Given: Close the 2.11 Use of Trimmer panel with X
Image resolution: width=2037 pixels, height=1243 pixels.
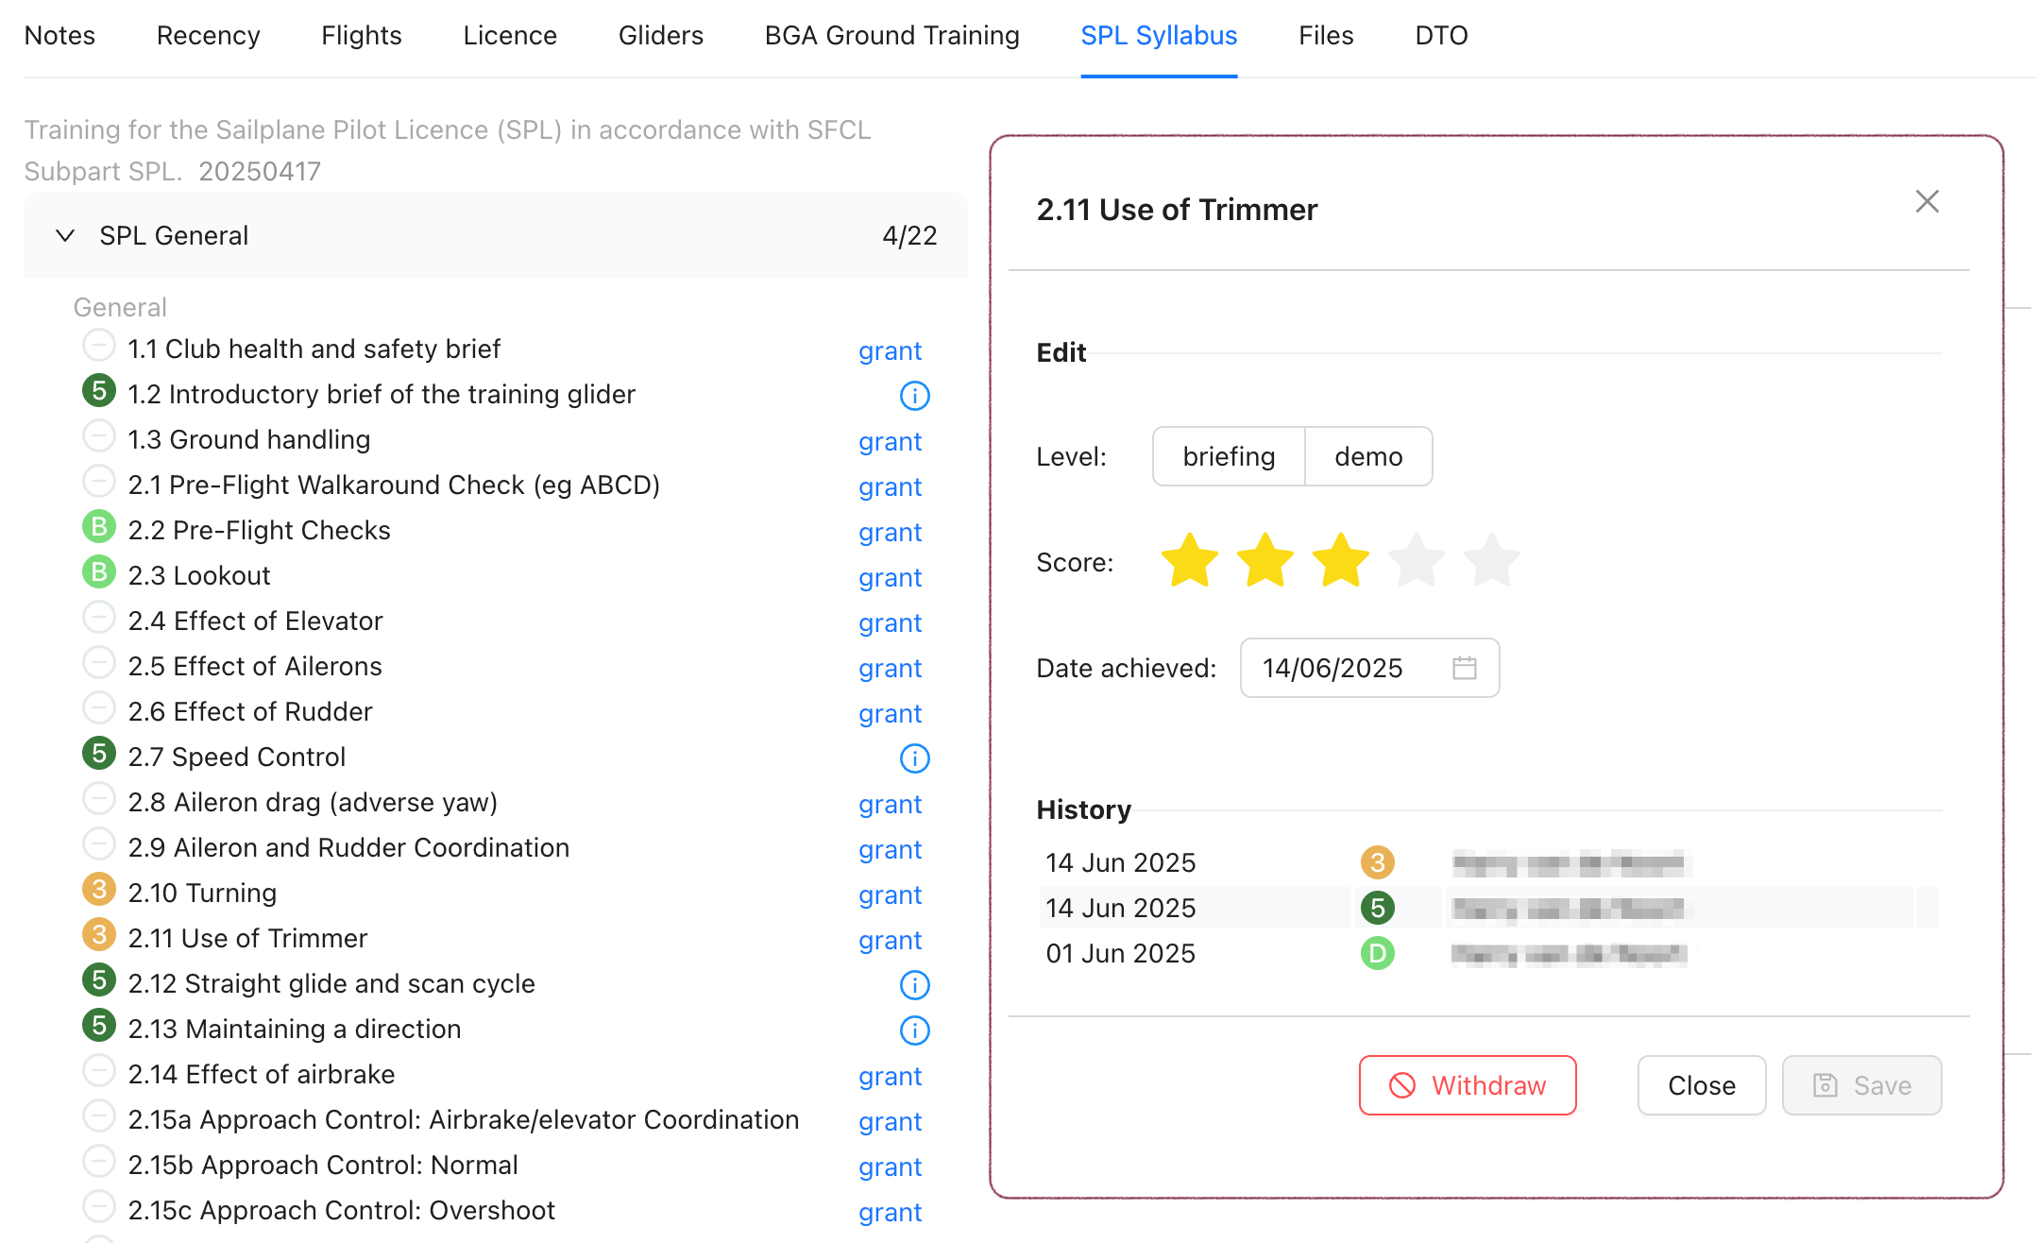Looking at the screenshot, I should (1927, 201).
